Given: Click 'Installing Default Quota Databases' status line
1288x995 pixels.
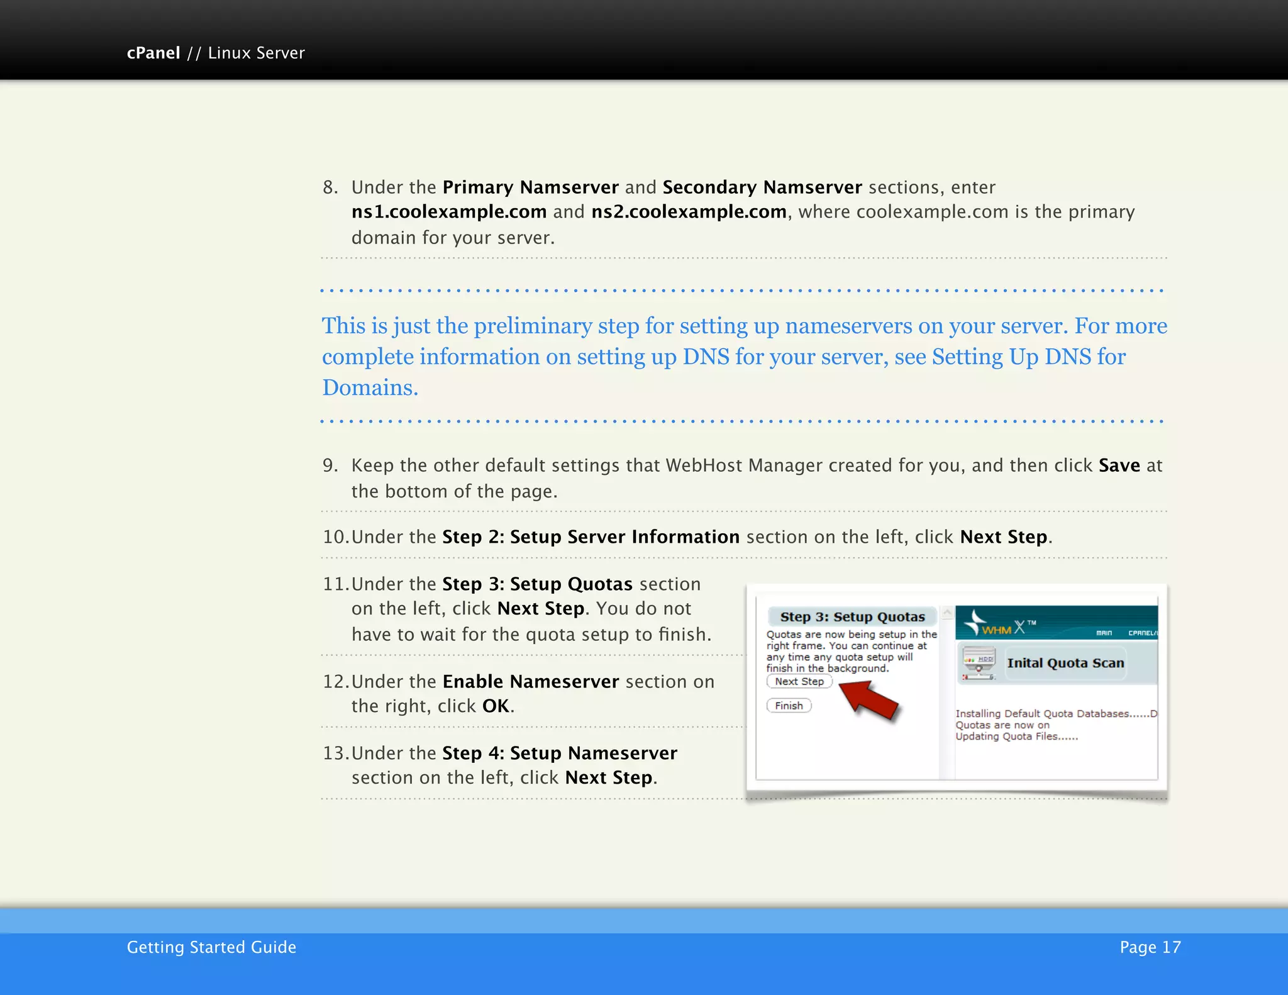Looking at the screenshot, I should tap(1056, 713).
